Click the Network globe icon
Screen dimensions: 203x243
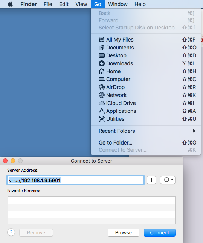[102, 95]
